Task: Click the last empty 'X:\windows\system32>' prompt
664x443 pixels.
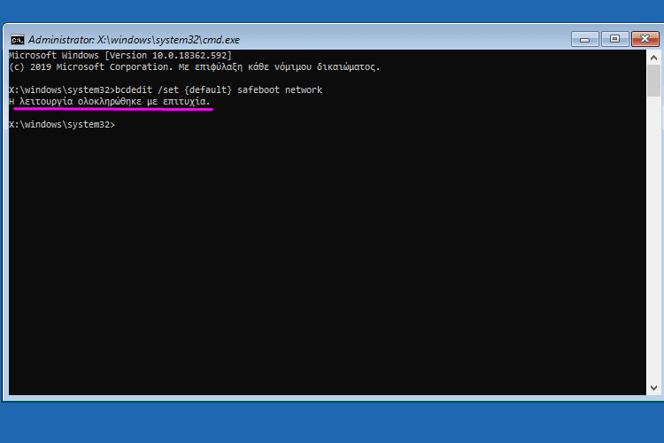Action: click(x=62, y=125)
